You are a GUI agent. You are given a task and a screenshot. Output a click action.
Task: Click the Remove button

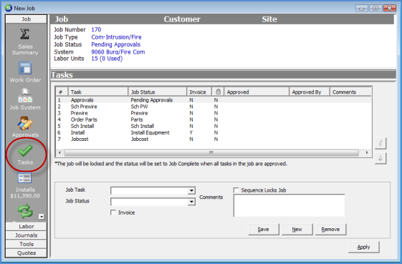(330, 229)
